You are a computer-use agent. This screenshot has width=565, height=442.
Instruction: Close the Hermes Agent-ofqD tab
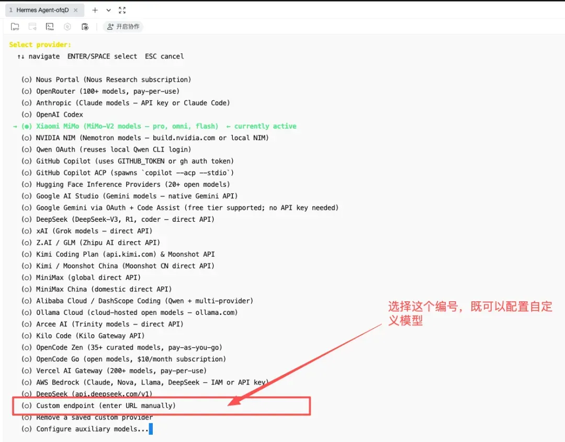76,10
